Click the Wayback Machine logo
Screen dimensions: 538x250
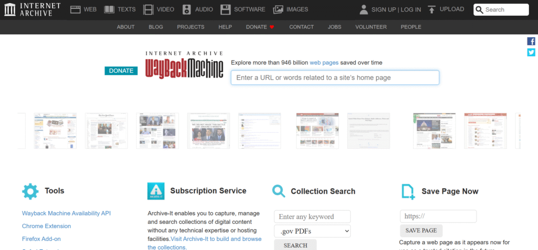(184, 65)
